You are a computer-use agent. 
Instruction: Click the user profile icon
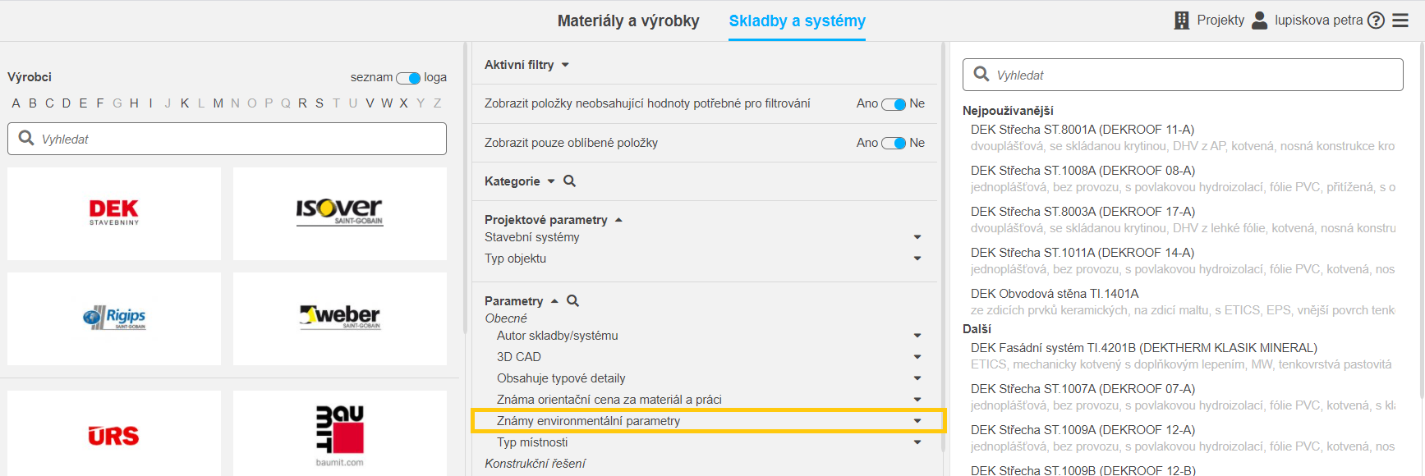point(1259,21)
